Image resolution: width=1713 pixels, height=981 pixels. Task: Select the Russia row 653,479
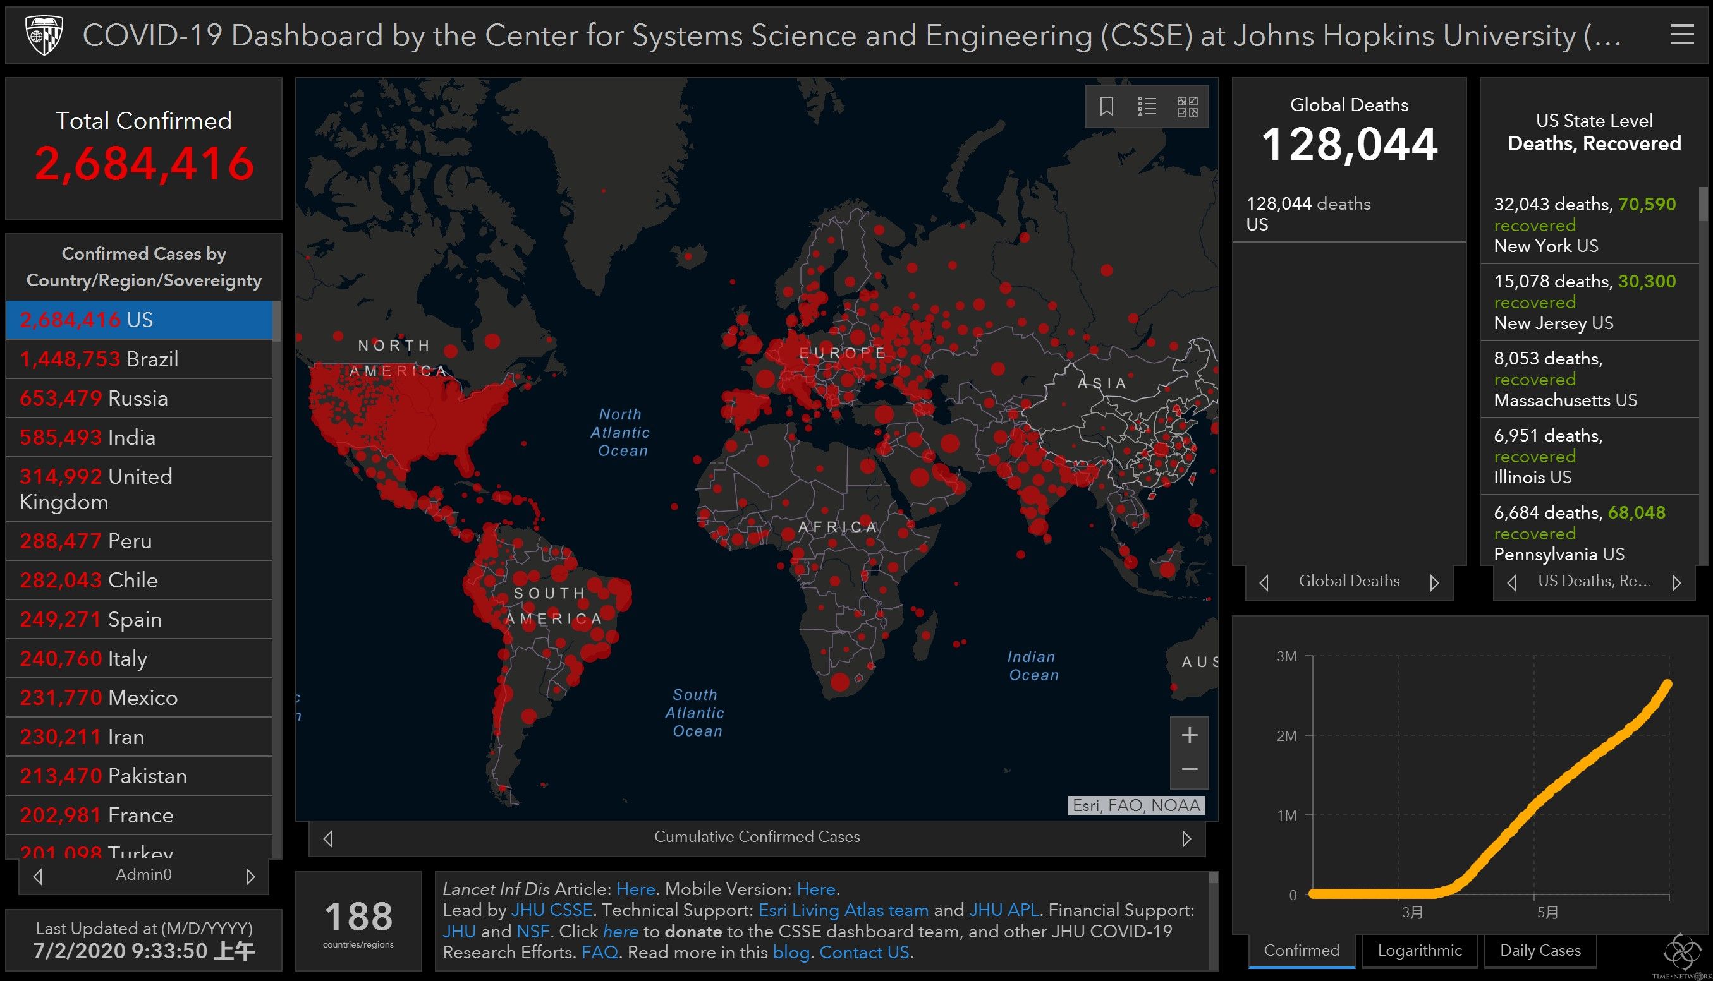tap(139, 398)
